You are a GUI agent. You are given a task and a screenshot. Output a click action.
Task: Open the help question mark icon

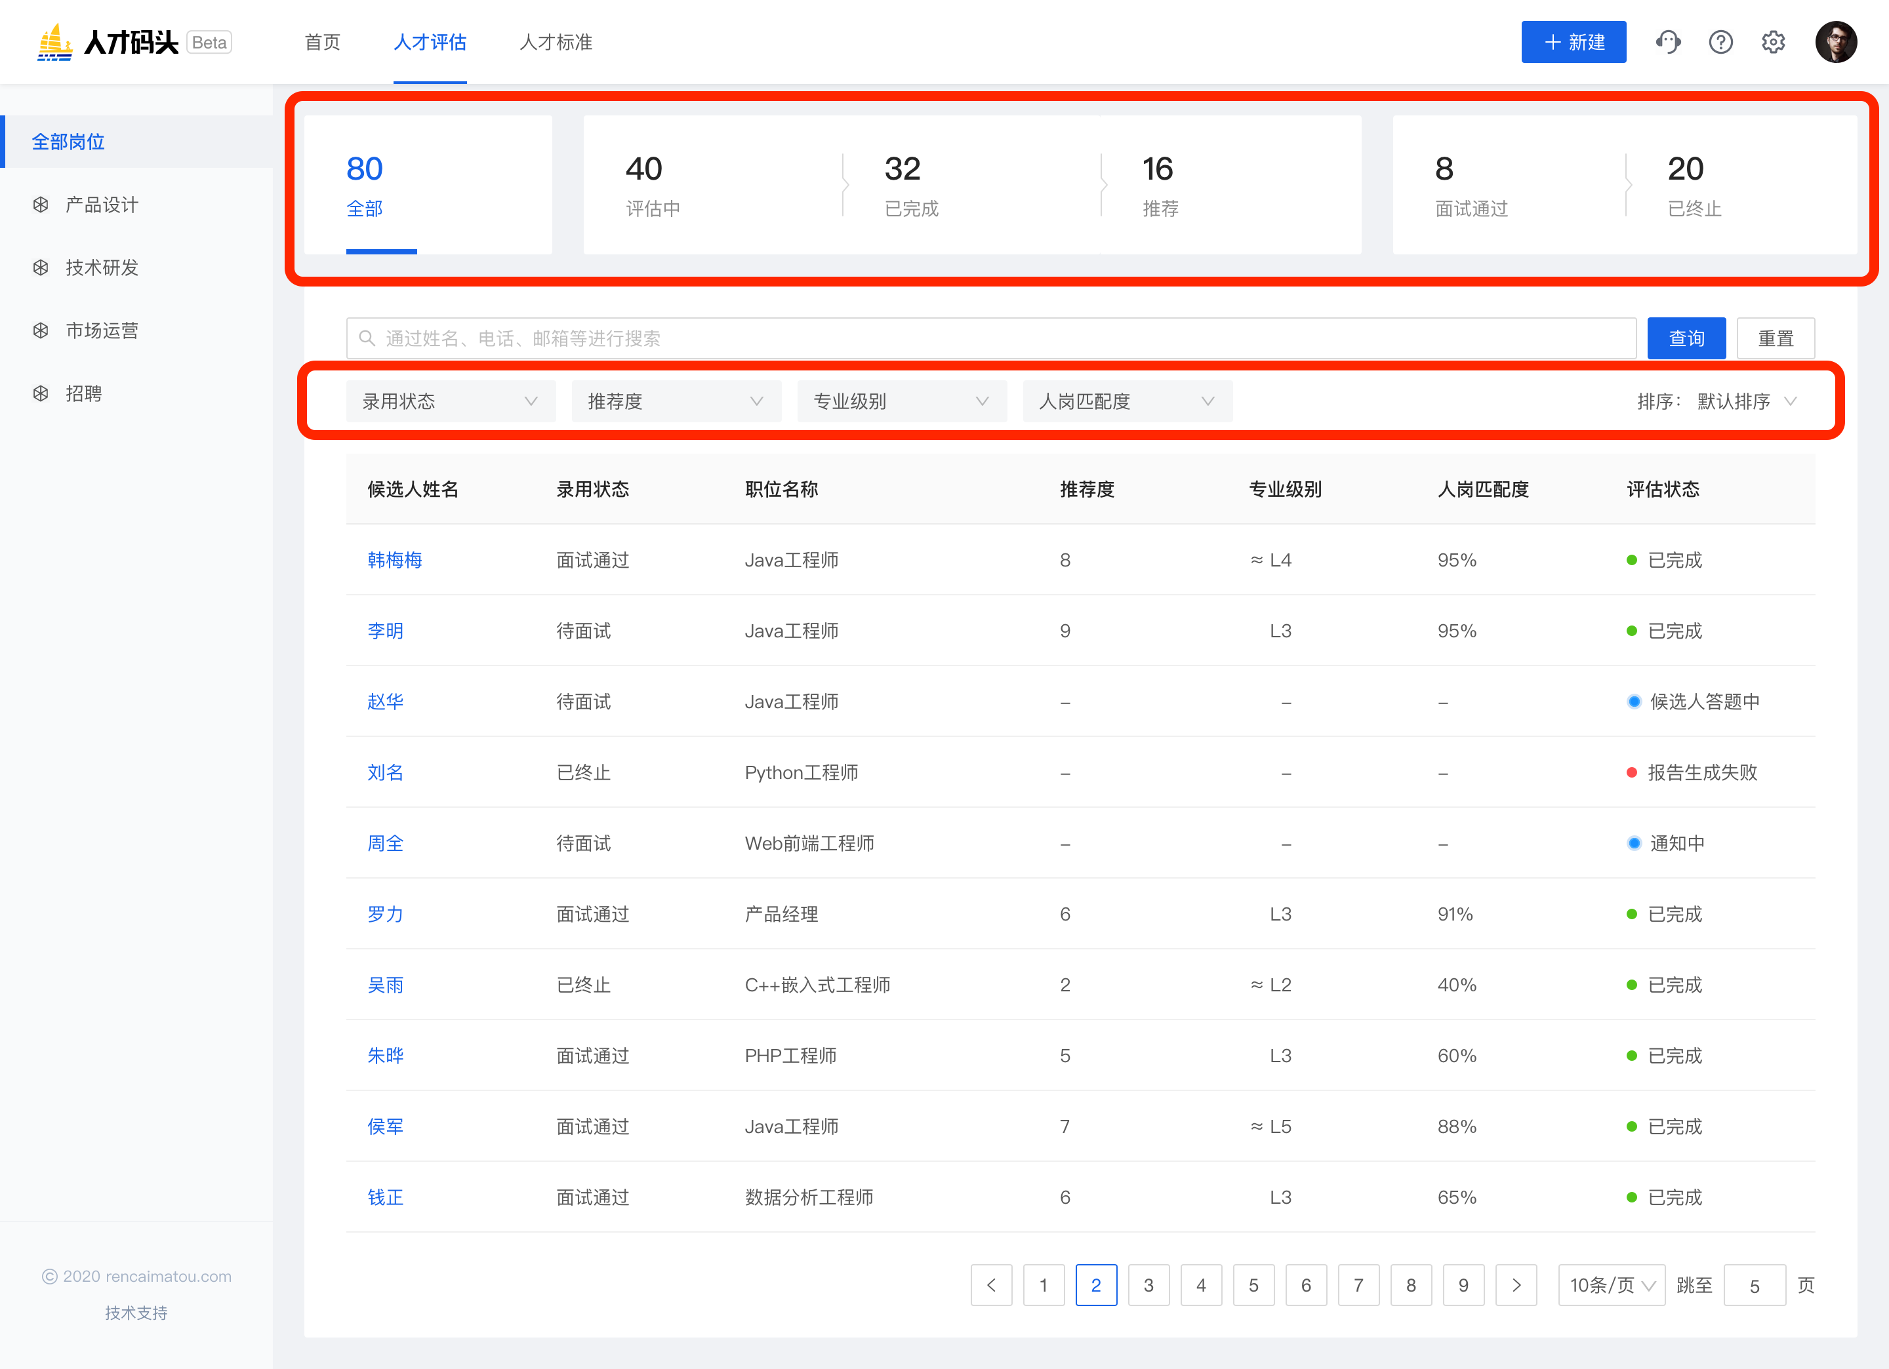[1720, 42]
